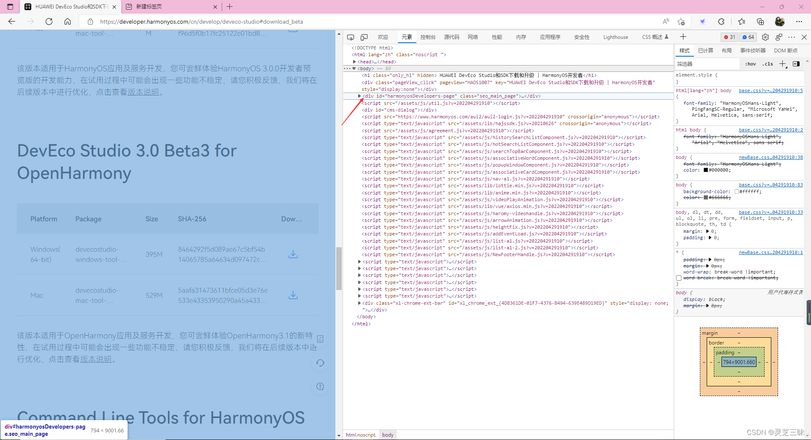Go to the browser home page
The image size is (811, 440).
pyautogui.click(x=68, y=22)
